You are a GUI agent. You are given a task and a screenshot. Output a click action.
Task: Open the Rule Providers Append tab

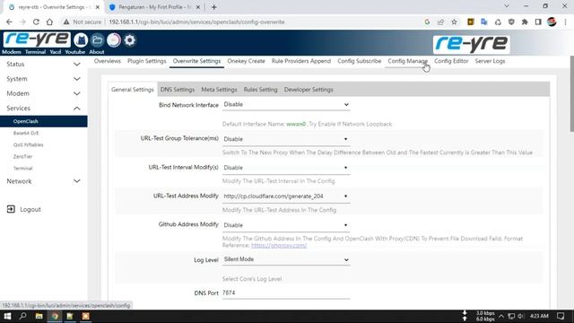coord(301,61)
